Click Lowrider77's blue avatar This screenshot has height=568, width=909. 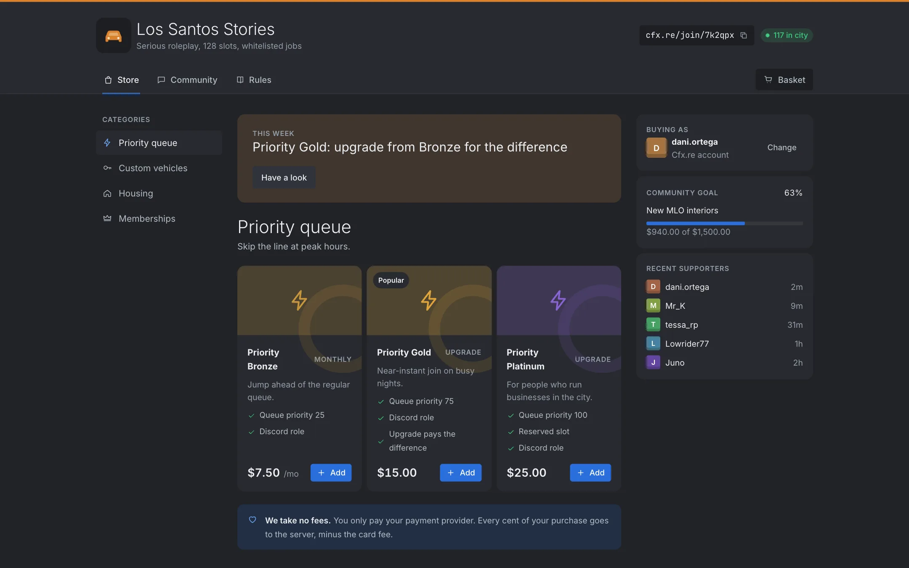653,343
